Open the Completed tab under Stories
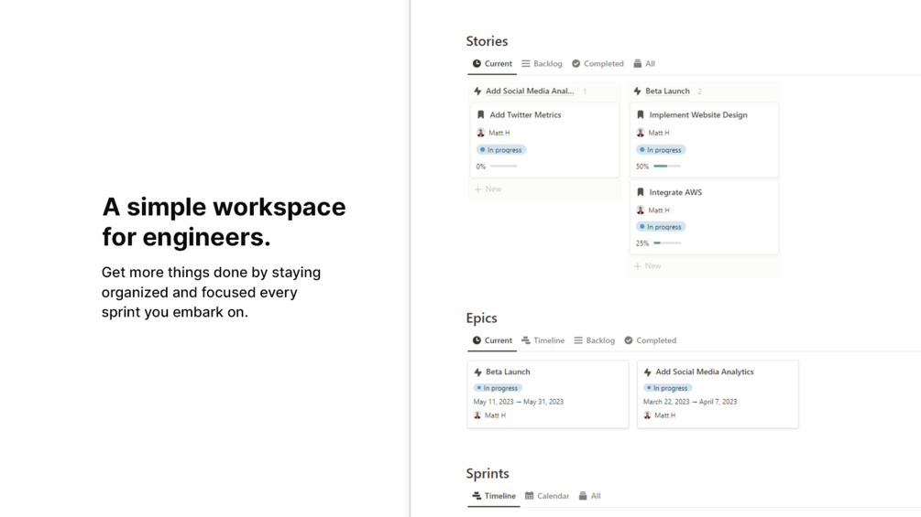Viewport: 921px width, 517px height. point(598,63)
